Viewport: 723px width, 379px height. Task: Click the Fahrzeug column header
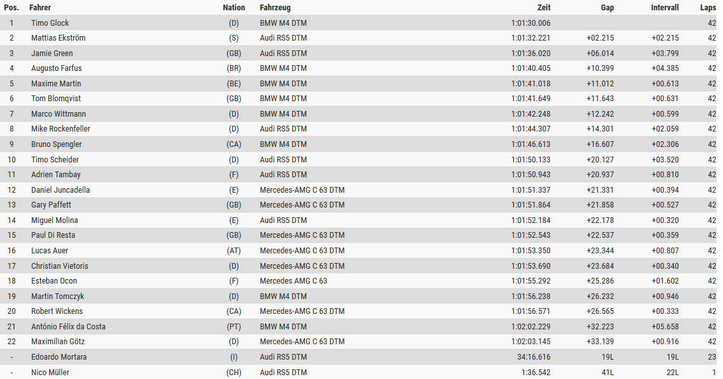(x=275, y=8)
